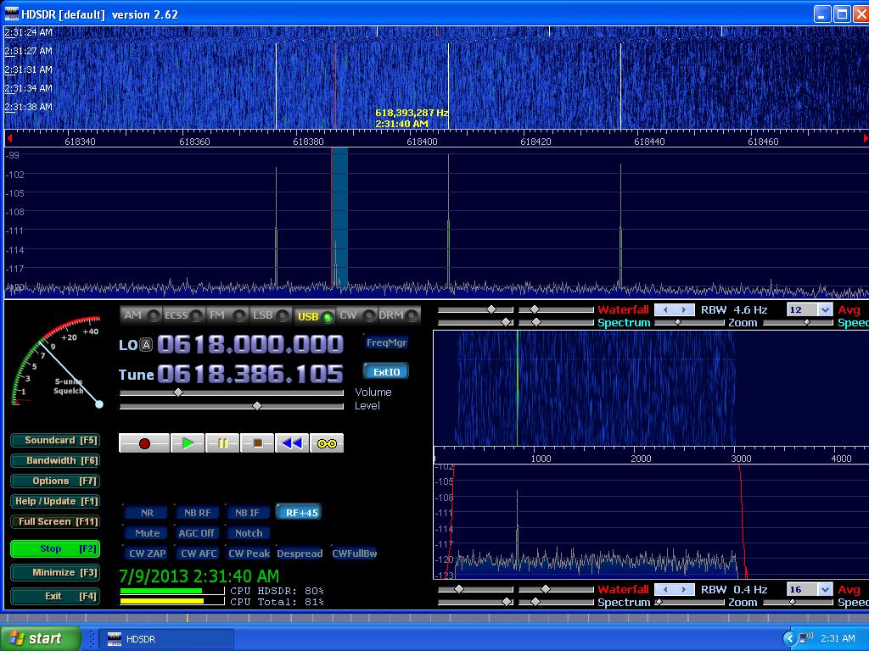Click the ExtIO button
This screenshot has width=869, height=651.
(x=386, y=372)
